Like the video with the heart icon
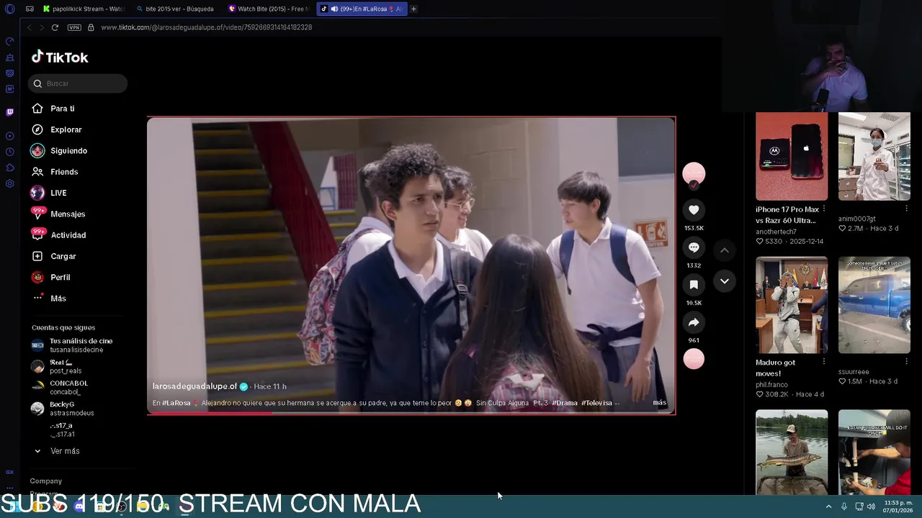The width and height of the screenshot is (922, 518). [694, 210]
